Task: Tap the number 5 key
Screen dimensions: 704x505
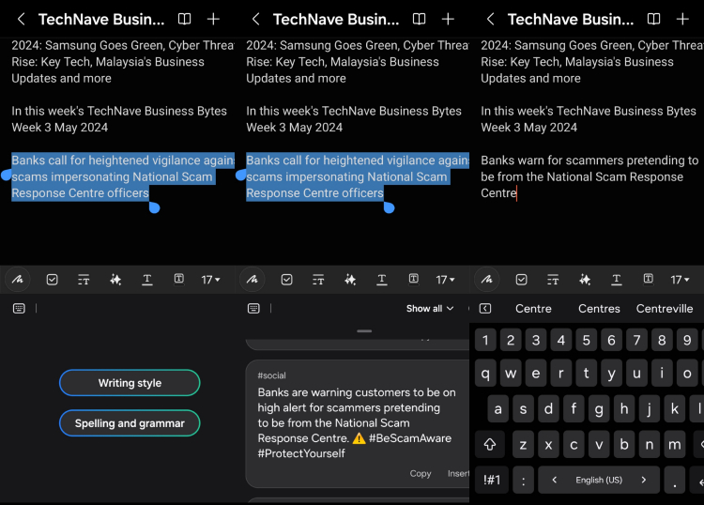Action: coord(586,340)
